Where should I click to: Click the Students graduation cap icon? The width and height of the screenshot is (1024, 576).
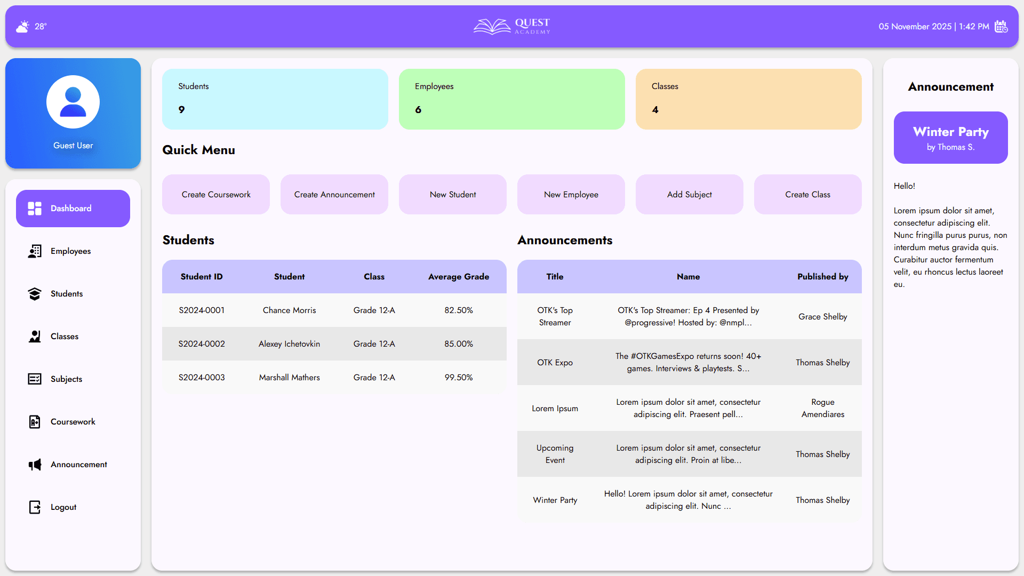(35, 294)
